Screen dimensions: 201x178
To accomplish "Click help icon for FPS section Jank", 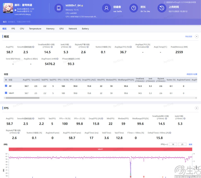I will (184, 118).
